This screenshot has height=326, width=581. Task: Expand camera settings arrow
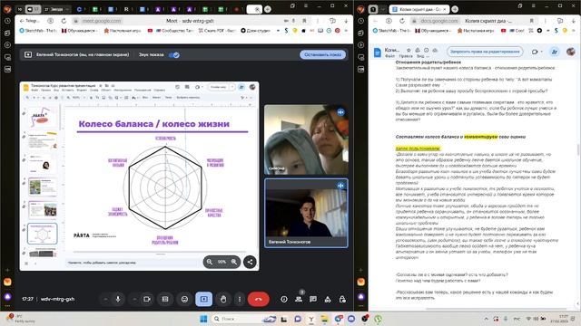pyautogui.click(x=134, y=299)
